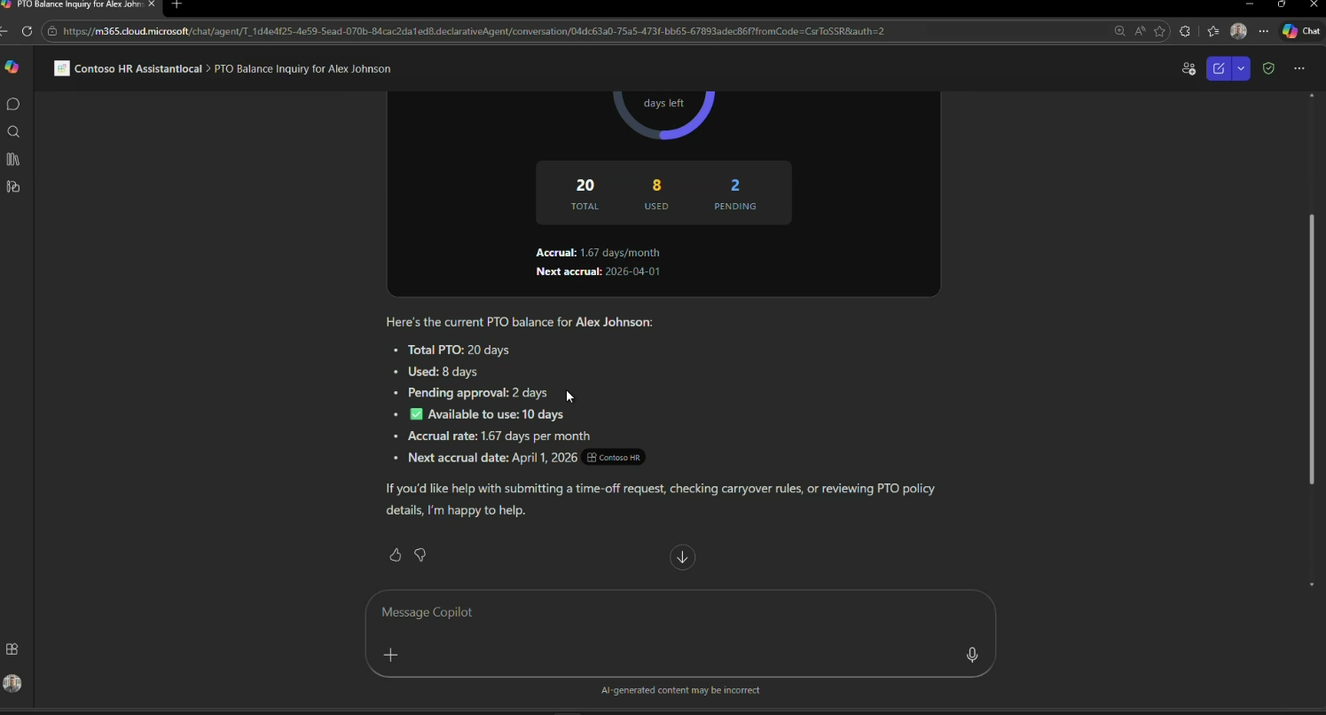The width and height of the screenshot is (1326, 715).
Task: Click the zoom magnifier icon in address bar
Action: pos(1119,31)
